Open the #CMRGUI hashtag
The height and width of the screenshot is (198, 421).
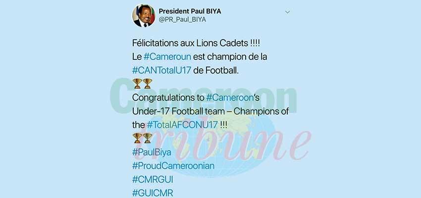[153, 180]
